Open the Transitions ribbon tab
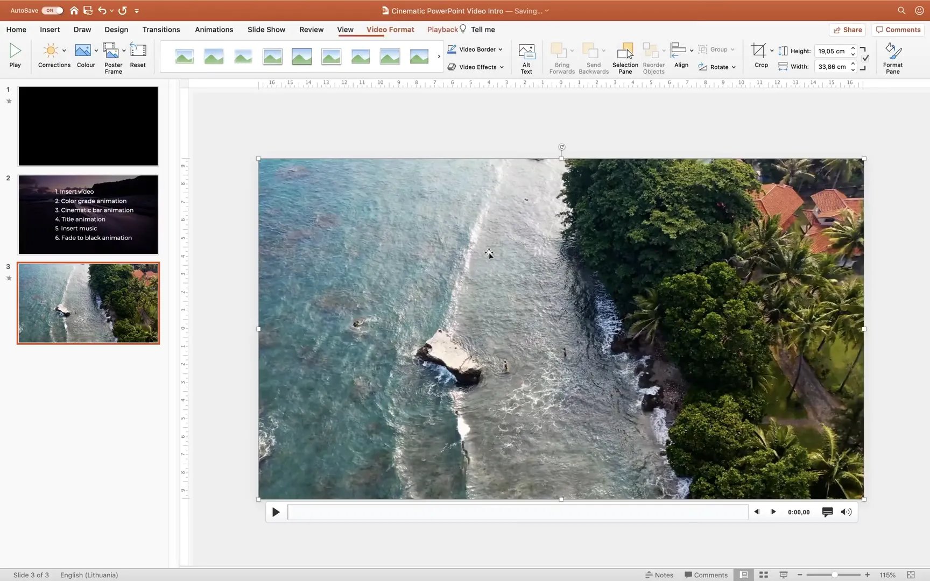Screen dimensions: 930x581 click(x=161, y=30)
